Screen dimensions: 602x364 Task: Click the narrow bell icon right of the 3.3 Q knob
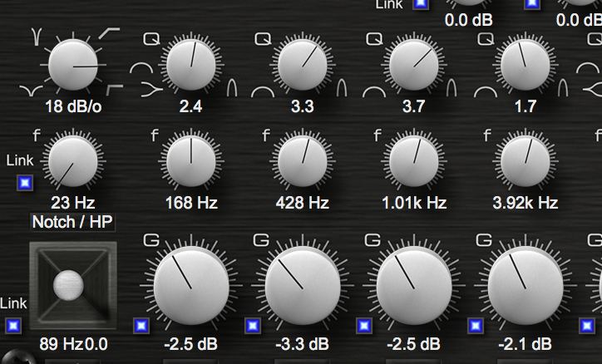(342, 87)
